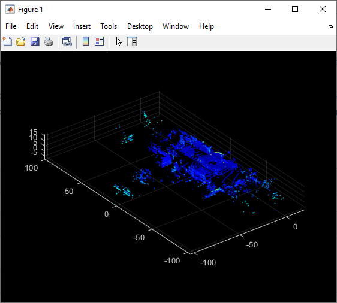Image resolution: width=337 pixels, height=303 pixels.
Task: Save the figure using the floppy disk icon
Action: tap(35, 41)
